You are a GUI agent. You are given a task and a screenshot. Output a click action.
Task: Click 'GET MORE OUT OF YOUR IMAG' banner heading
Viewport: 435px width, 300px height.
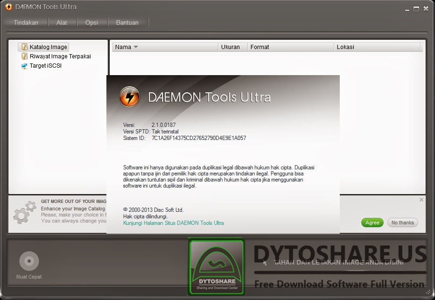point(74,201)
